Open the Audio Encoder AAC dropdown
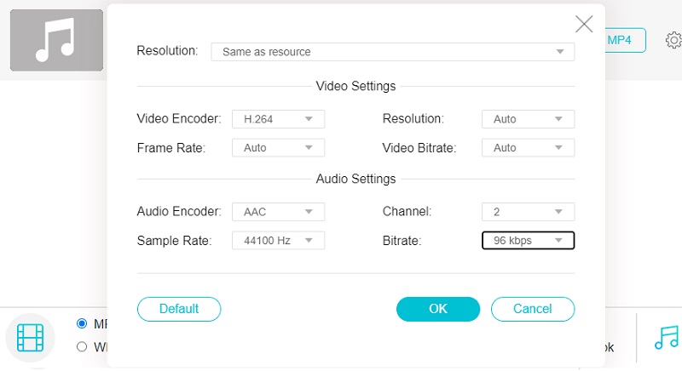The height and width of the screenshot is (371, 682). point(278,212)
